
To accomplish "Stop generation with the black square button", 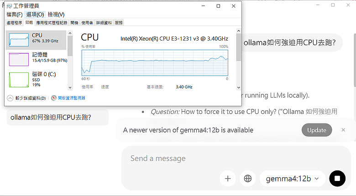I will [337, 179].
